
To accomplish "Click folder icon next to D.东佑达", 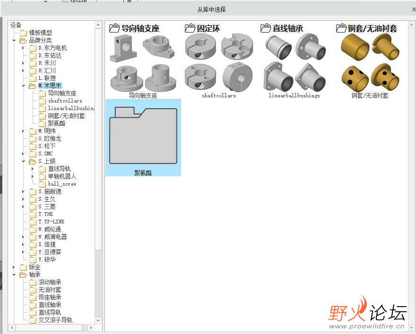I will click(x=33, y=56).
